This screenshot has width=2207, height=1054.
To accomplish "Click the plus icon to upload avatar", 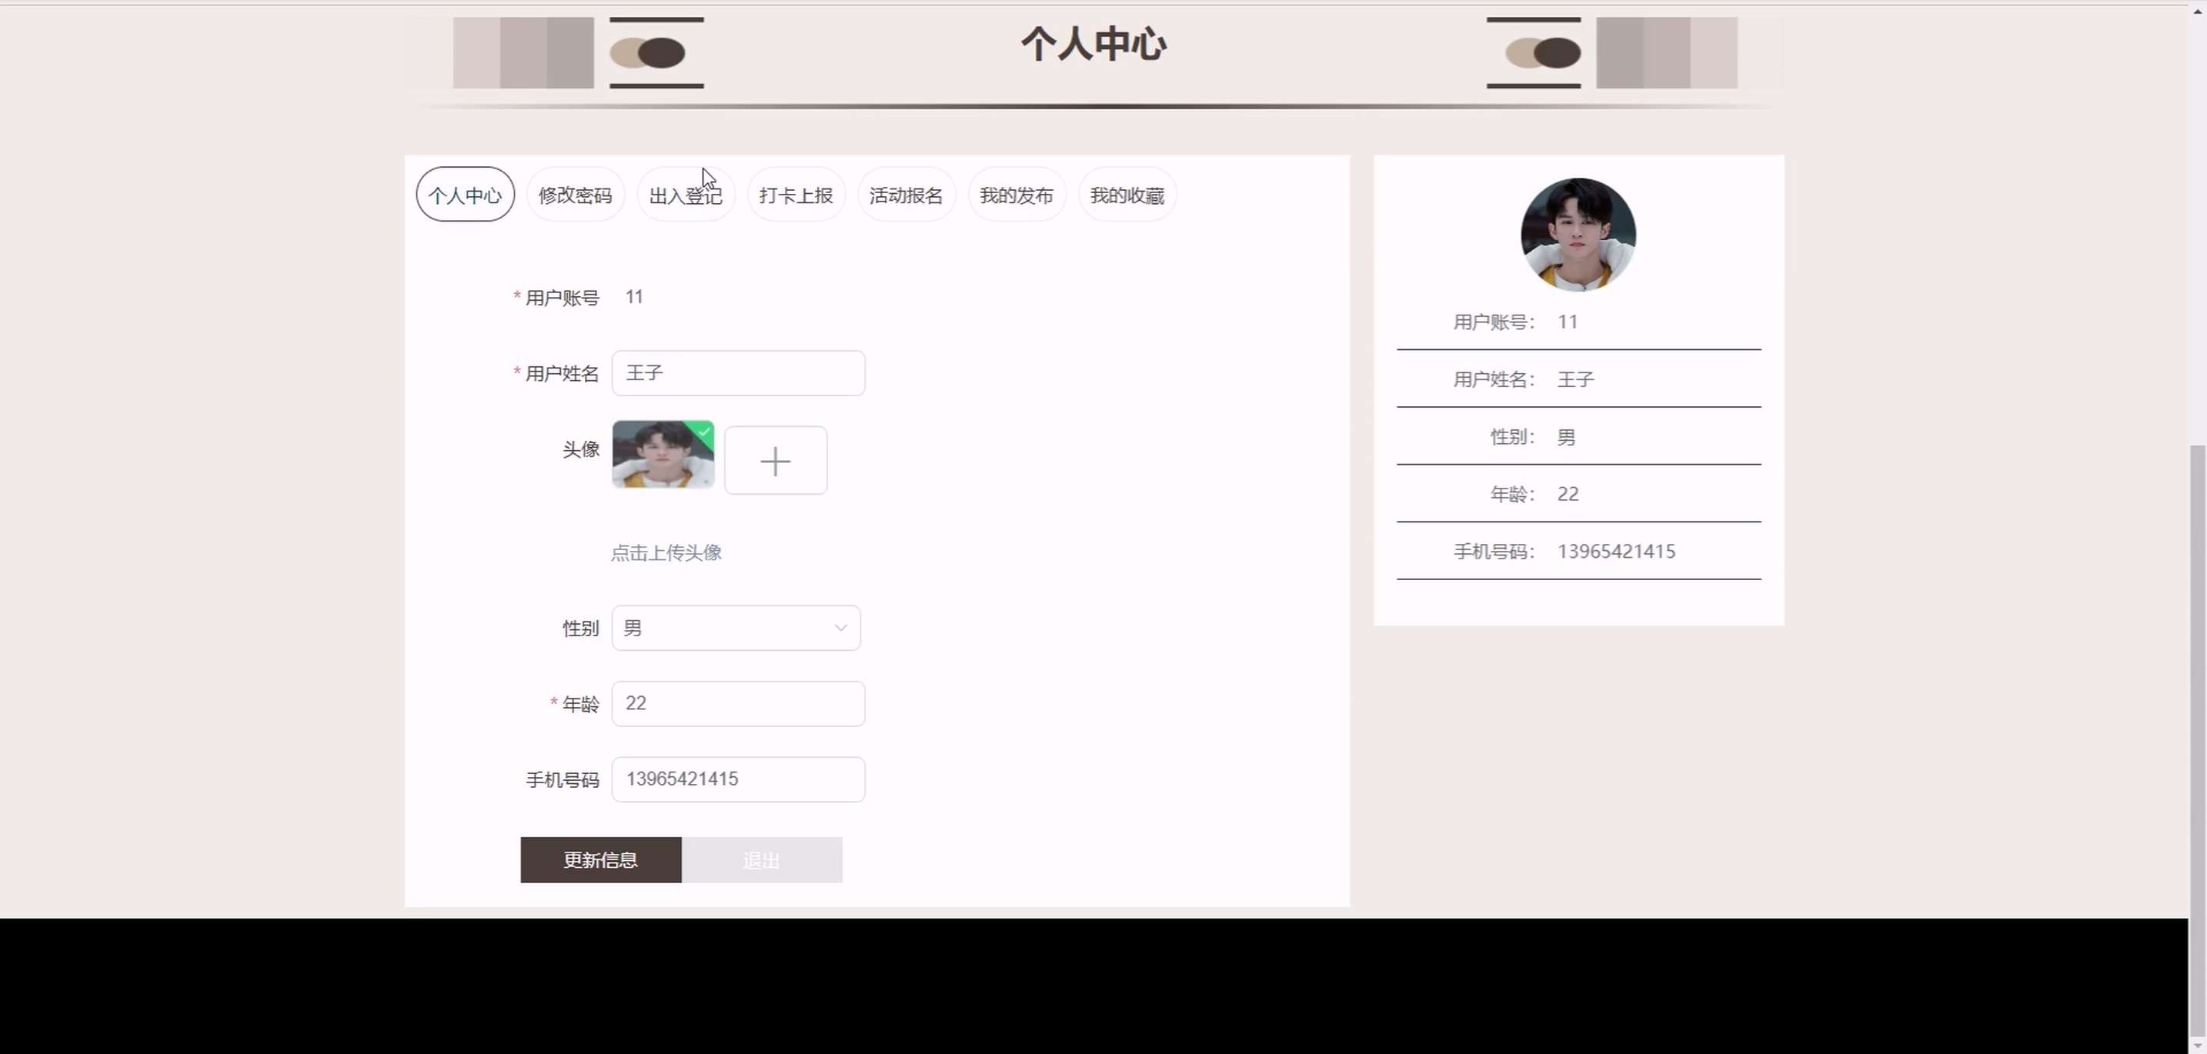I will click(776, 461).
